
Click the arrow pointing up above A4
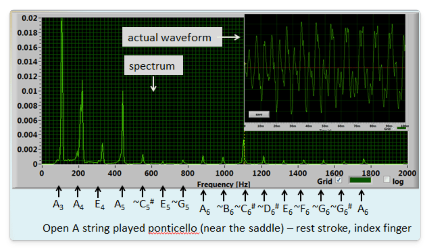[78, 191]
